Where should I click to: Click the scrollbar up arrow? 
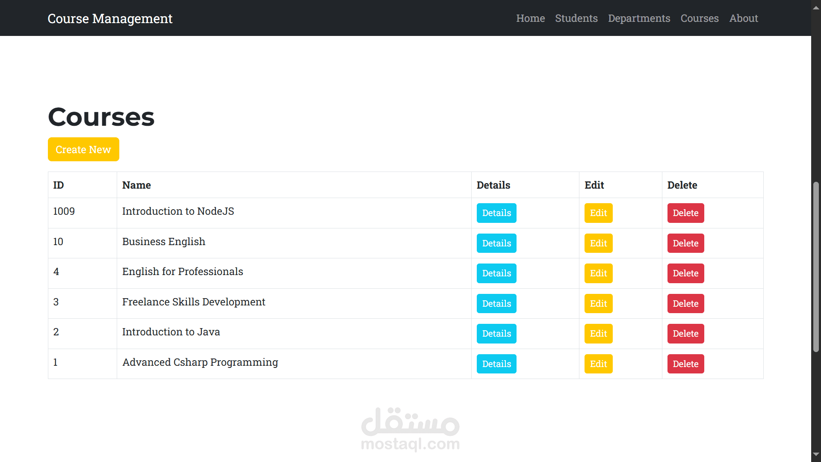click(816, 8)
